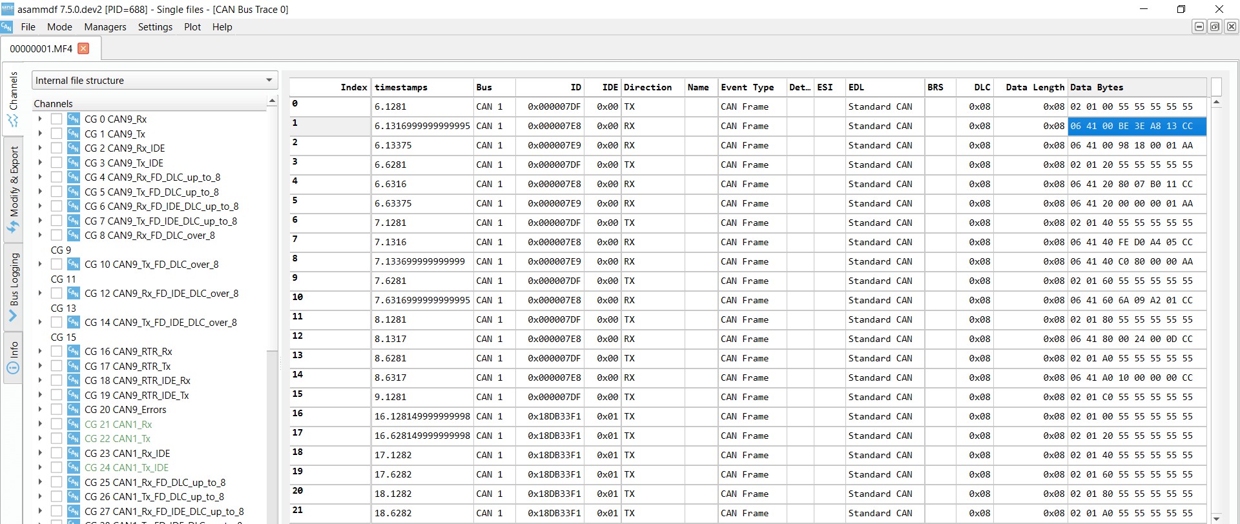Expand the CG 12 CAN9_Rx_FD_IDE_DLC_over_8 node
The width and height of the screenshot is (1240, 524).
point(40,294)
